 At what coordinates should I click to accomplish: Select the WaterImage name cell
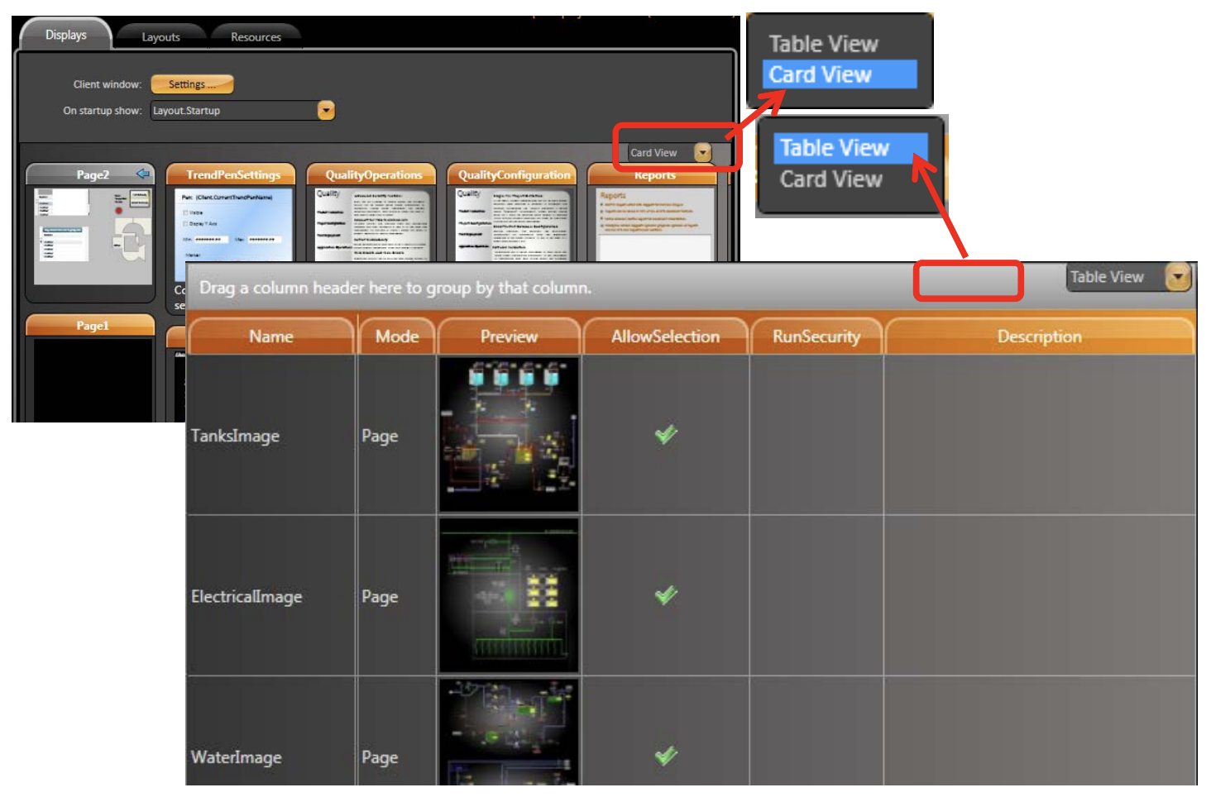point(272,732)
